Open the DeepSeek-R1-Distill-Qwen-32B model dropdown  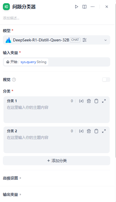[x=56, y=40]
